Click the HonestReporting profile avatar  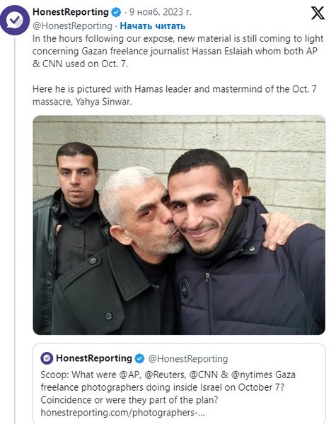click(15, 20)
